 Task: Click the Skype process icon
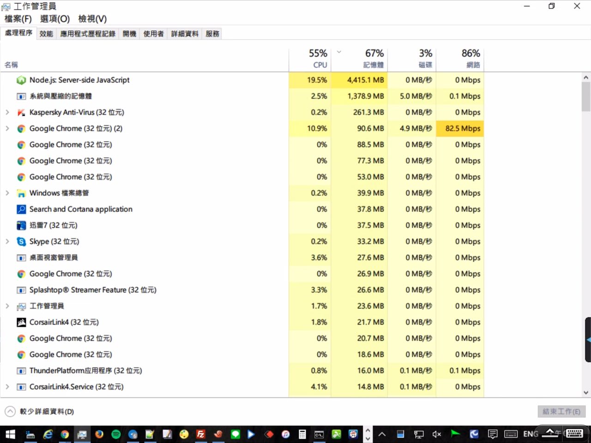21,242
